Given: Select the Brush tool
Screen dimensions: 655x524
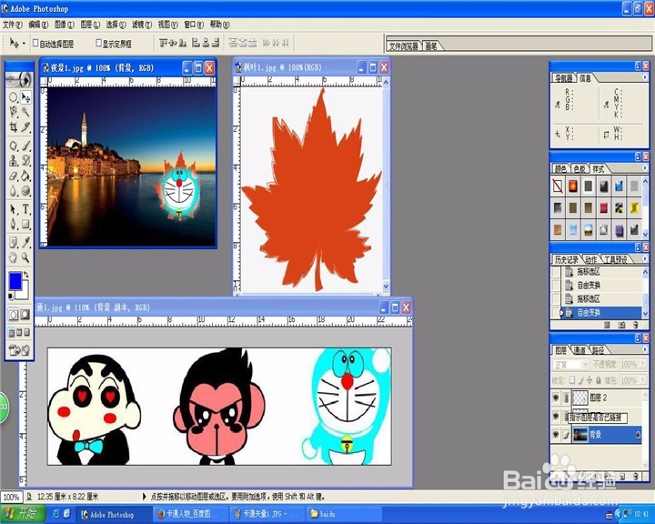Looking at the screenshot, I should coord(25,146).
